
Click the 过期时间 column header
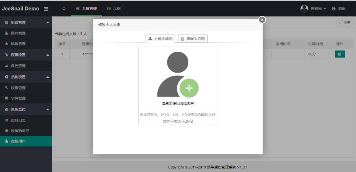click(315, 44)
